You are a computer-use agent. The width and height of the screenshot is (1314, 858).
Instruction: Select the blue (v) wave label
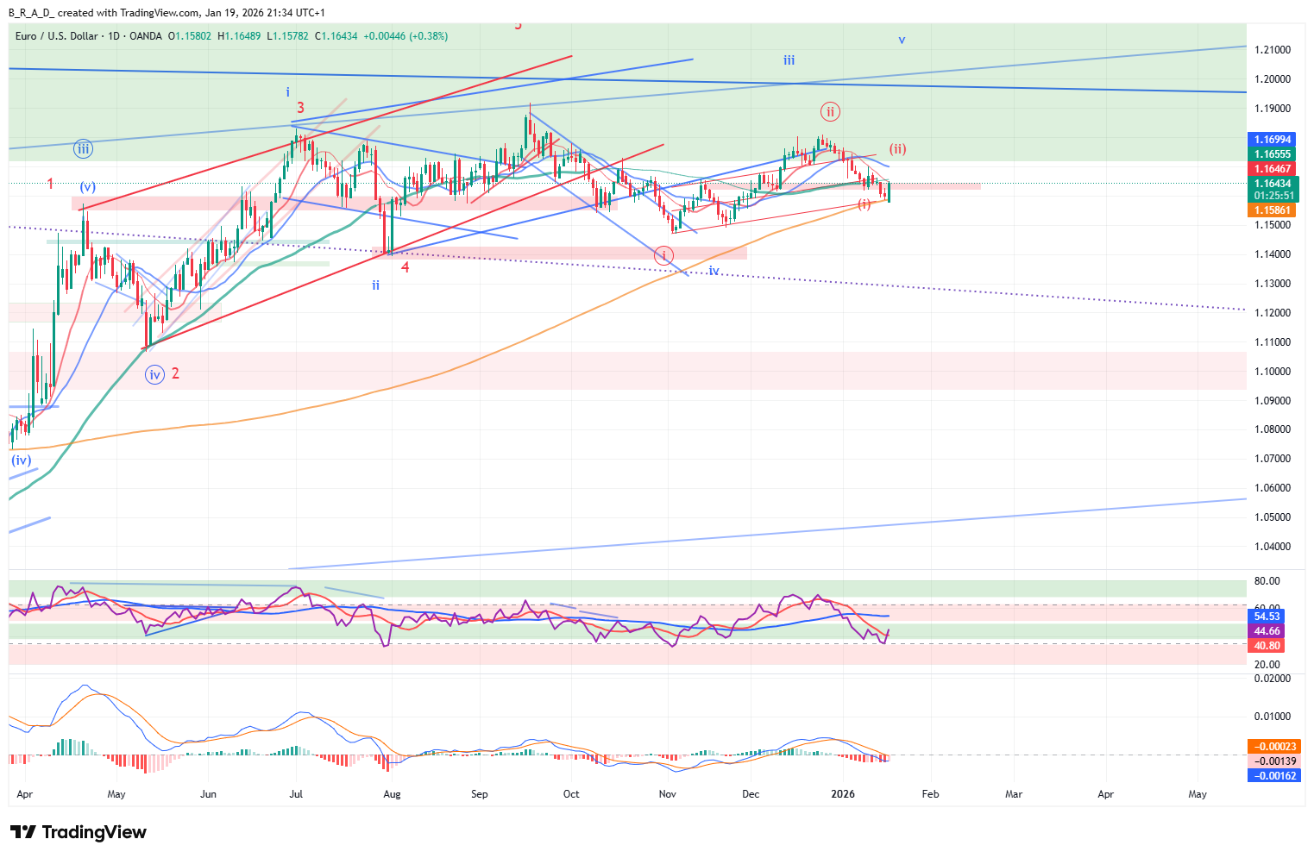pos(88,187)
